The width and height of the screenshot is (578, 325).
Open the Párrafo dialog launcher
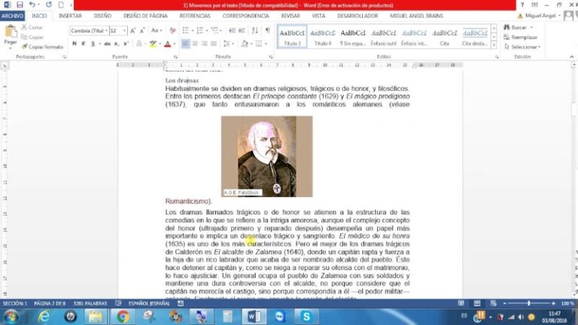[271, 57]
